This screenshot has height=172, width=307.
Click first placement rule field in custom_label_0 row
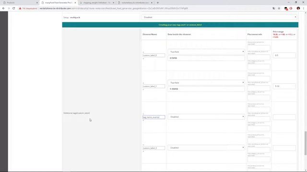click(x=259, y=48)
